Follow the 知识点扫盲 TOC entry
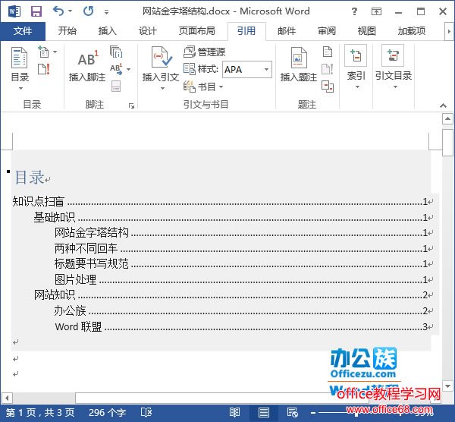The height and width of the screenshot is (422, 455). (x=222, y=201)
